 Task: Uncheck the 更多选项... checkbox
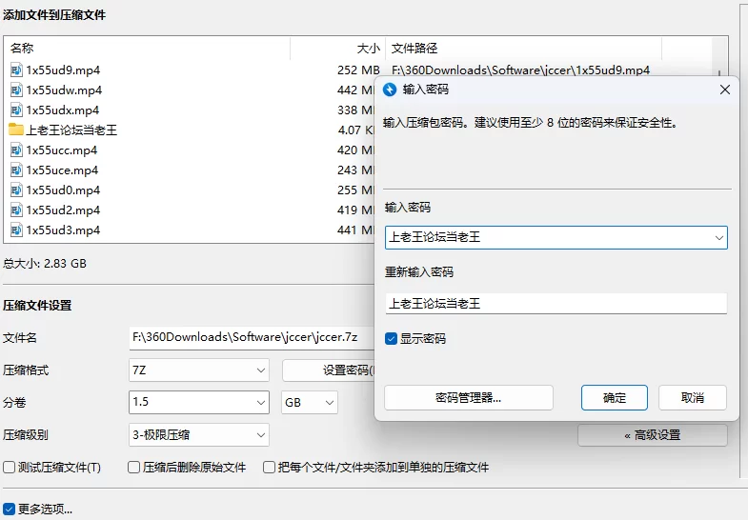click(10, 509)
